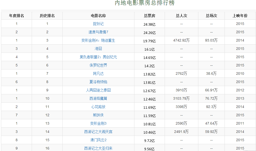This screenshot has height=151, width=256.
Task: Click the 2010 release year cell
Action: [240, 74]
